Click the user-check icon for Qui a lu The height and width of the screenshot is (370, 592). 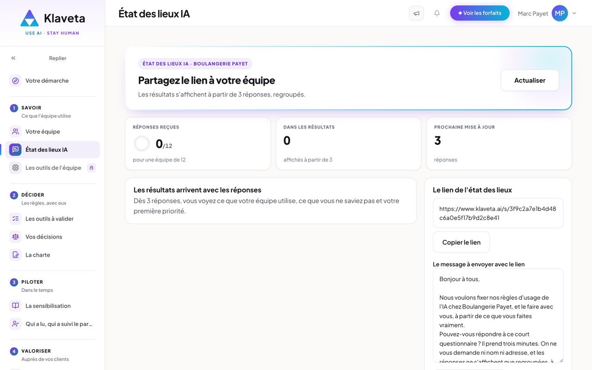[x=15, y=324]
